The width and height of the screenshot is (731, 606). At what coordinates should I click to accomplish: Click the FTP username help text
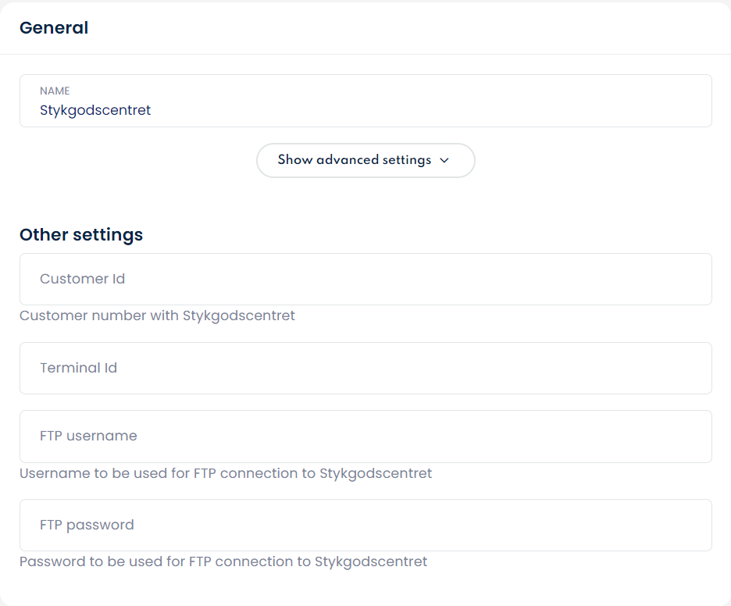pyautogui.click(x=226, y=473)
